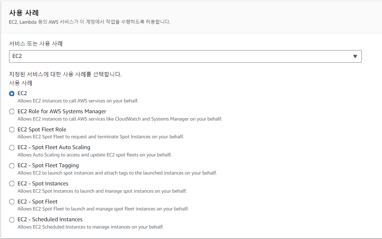Screen dimensions: 382x239
Task: Select EC2 Role for AWS Systems Manager radio
Action: [x=12, y=111]
